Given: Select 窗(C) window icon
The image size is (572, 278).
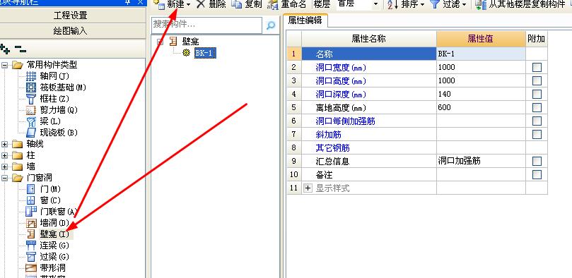Looking at the screenshot, I should tap(31, 200).
